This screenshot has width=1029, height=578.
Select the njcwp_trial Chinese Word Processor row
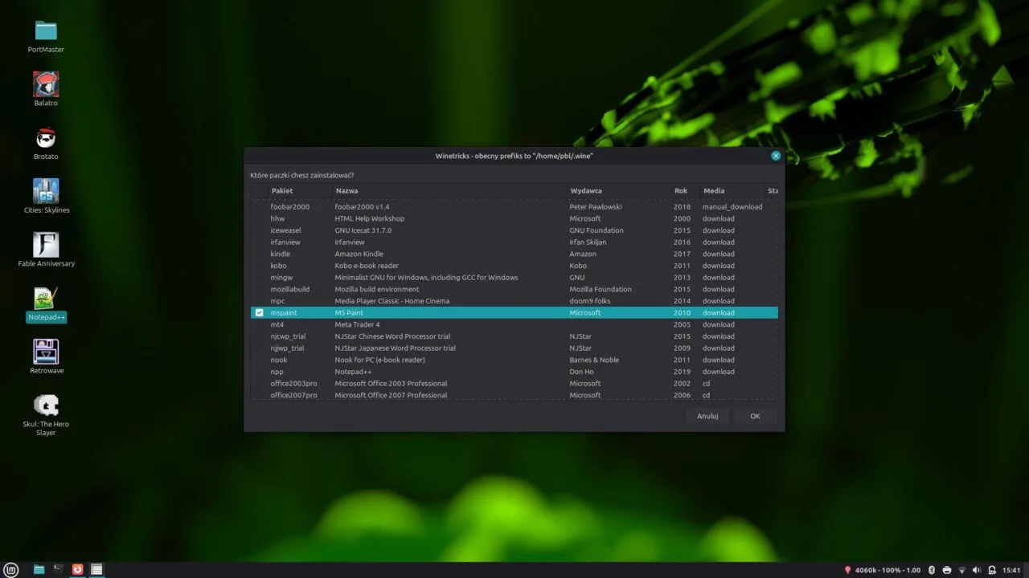click(514, 336)
